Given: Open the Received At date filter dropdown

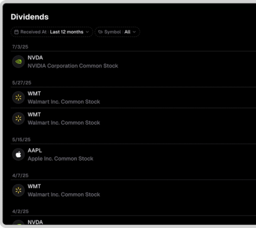Looking at the screenshot, I should (52, 32).
